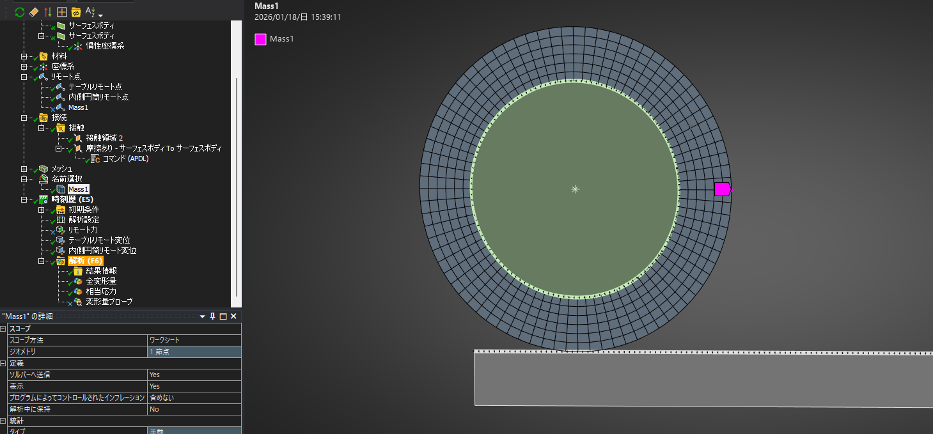
Task: Click the red-green up-down arrows toolbar icon
Action: pyautogui.click(x=48, y=12)
